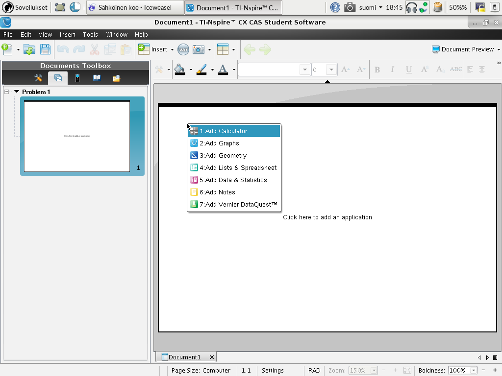
Task: Open the Sovellukset applications menu
Action: (25, 7)
